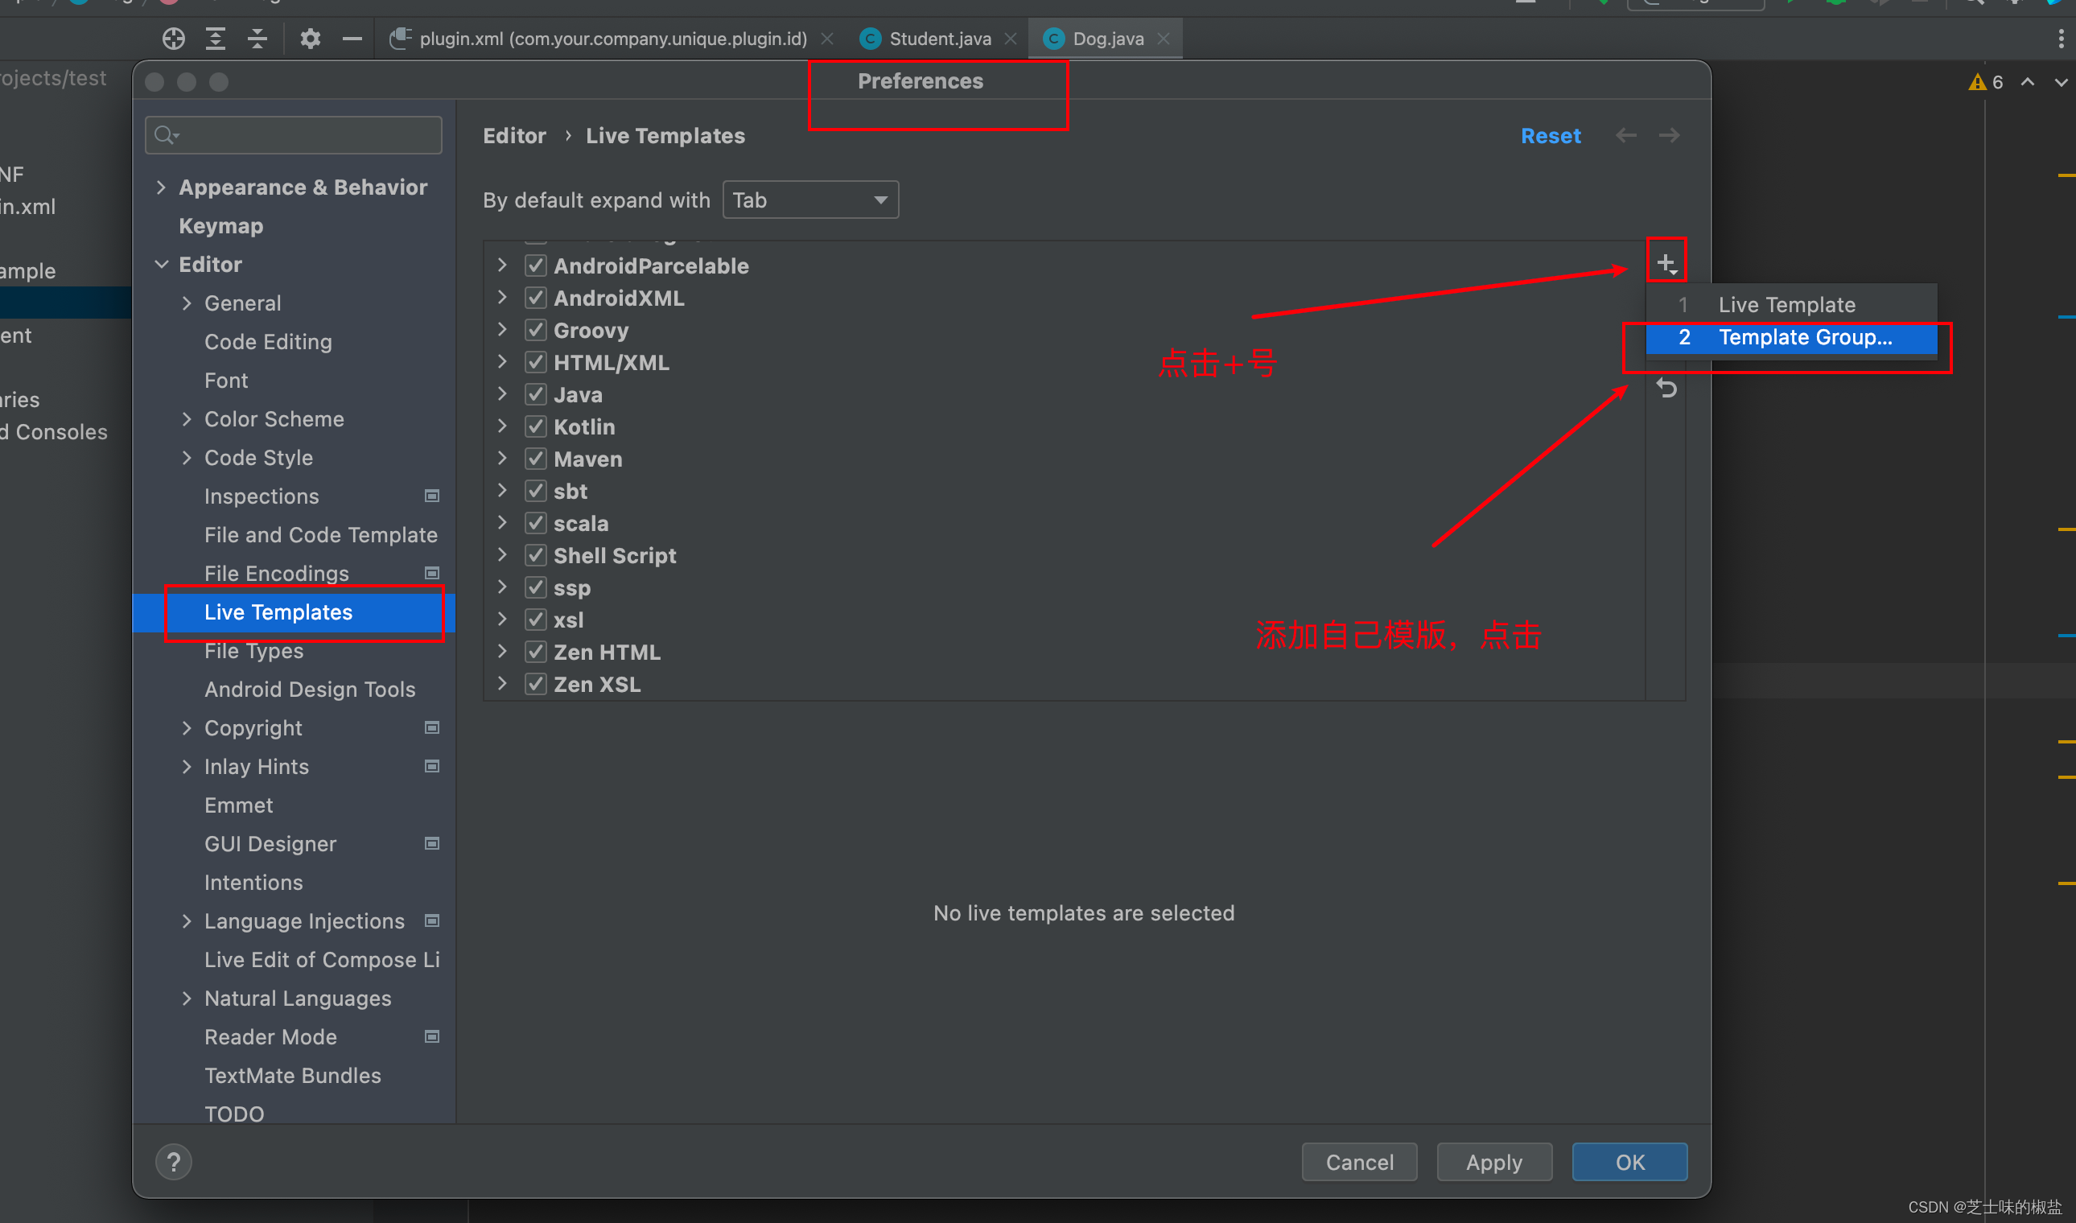Viewport: 2076px width, 1223px height.
Task: Click the locate target icon in toolbar
Action: coord(173,39)
